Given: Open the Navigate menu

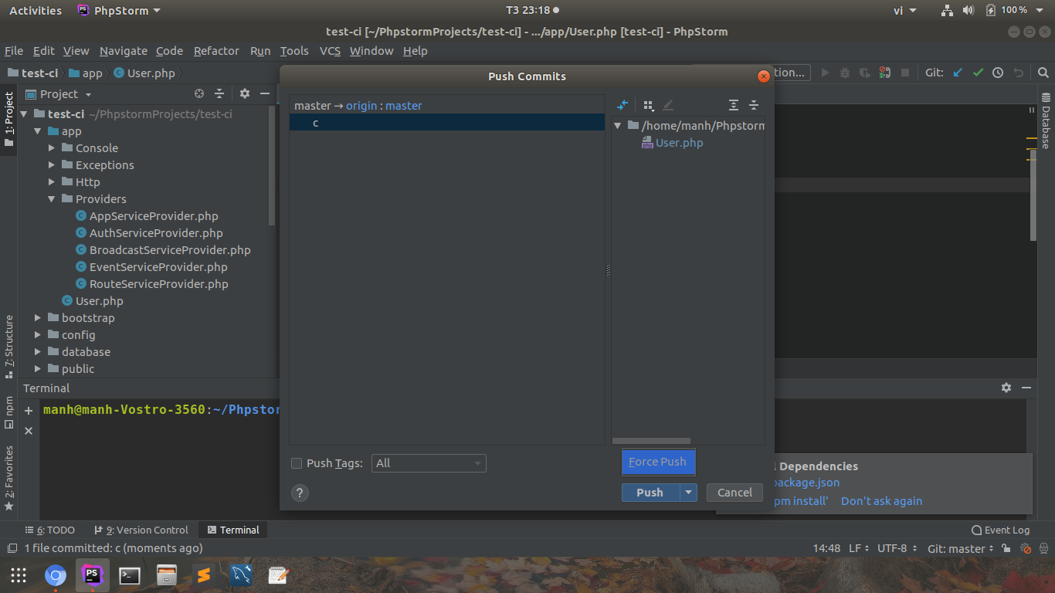Looking at the screenshot, I should tap(124, 51).
